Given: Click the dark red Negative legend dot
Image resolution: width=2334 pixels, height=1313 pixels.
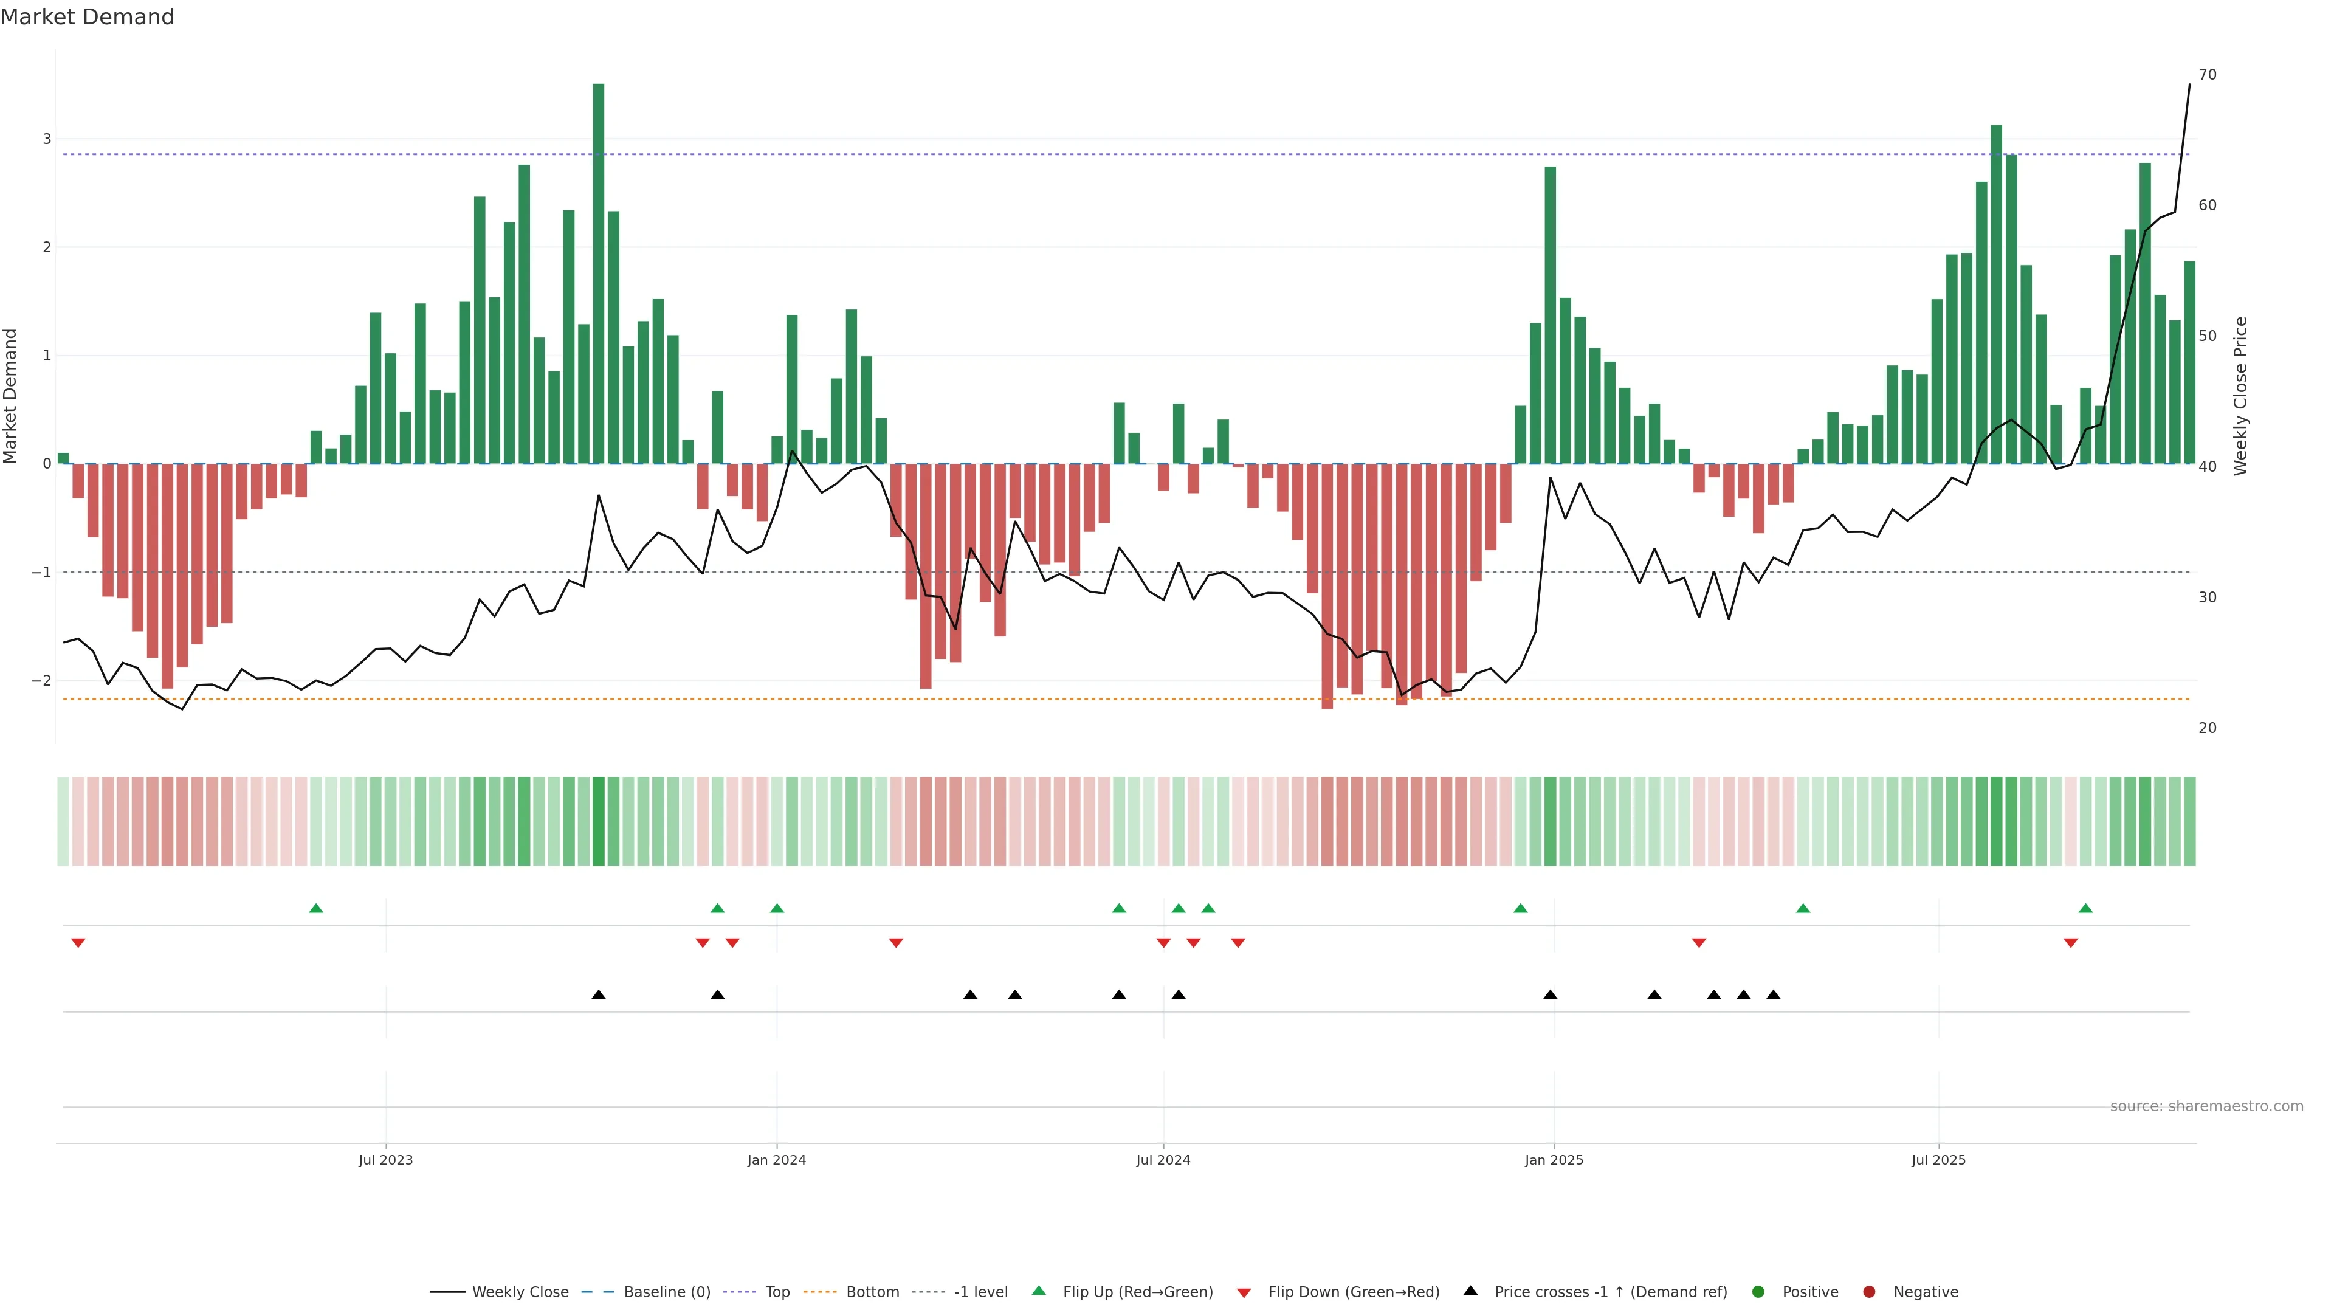Looking at the screenshot, I should click(1869, 1292).
